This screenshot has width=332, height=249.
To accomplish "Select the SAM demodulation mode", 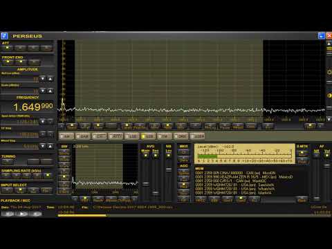I will pos(83,136).
